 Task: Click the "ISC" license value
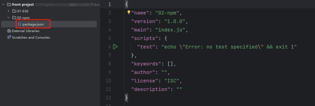[x=172, y=81]
